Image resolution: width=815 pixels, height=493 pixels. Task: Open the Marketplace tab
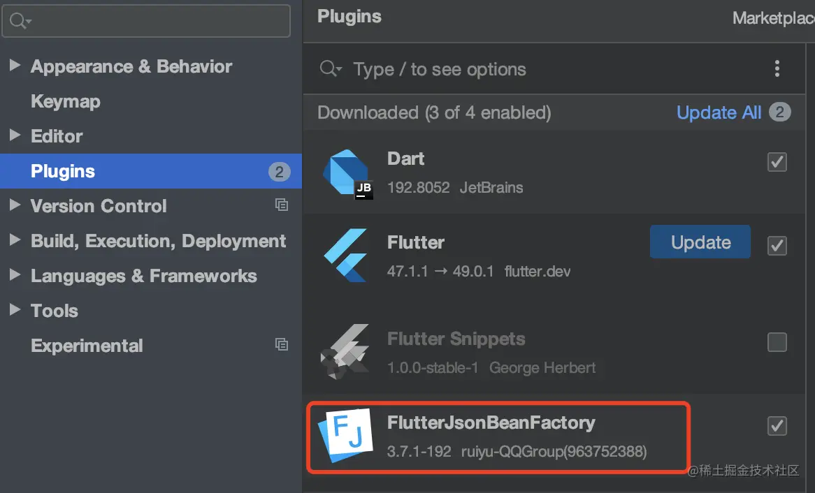click(774, 18)
